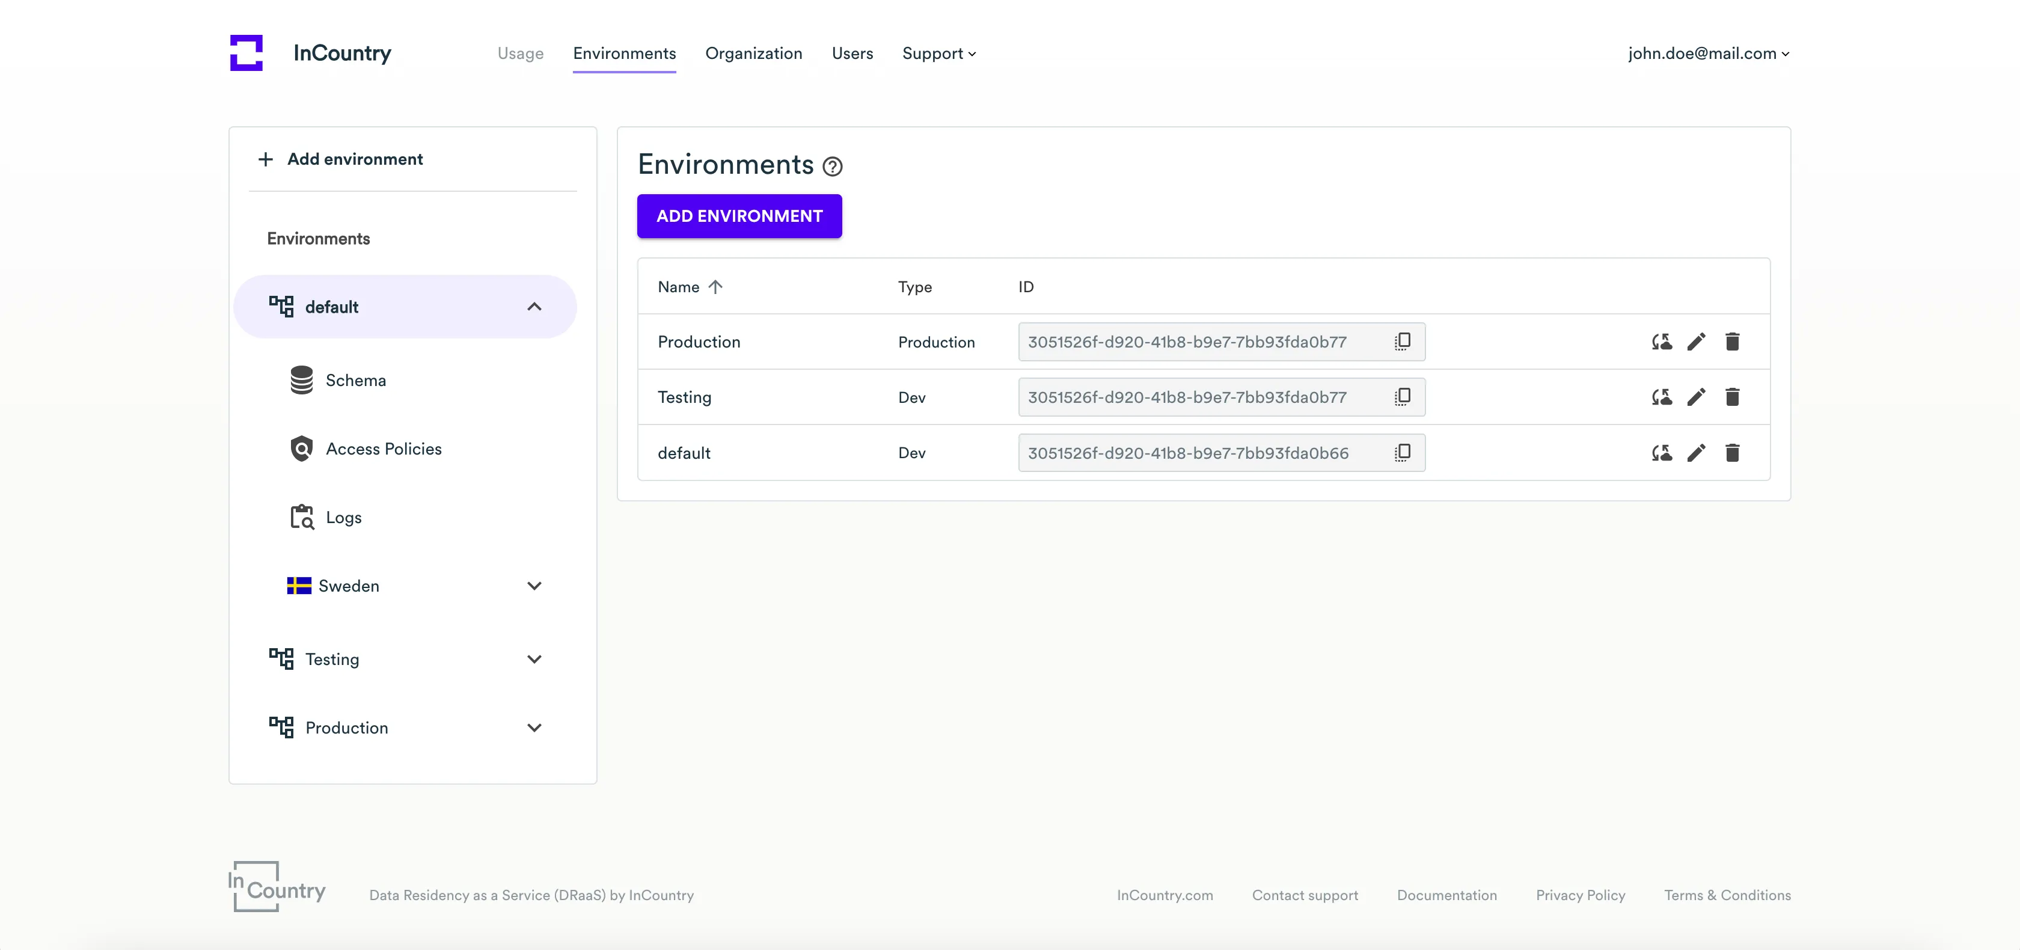Image resolution: width=2020 pixels, height=950 pixels.
Task: Edit the default environment row
Action: 1696,453
